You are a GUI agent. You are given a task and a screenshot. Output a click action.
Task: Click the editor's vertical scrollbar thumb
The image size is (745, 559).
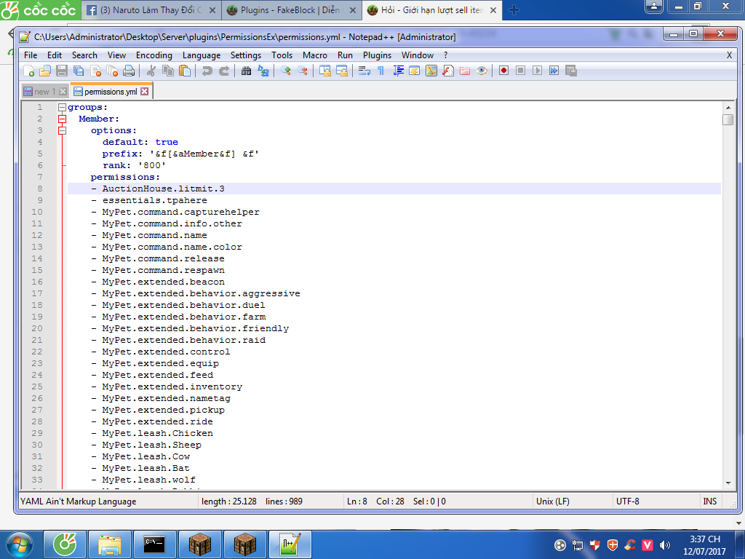[728, 120]
